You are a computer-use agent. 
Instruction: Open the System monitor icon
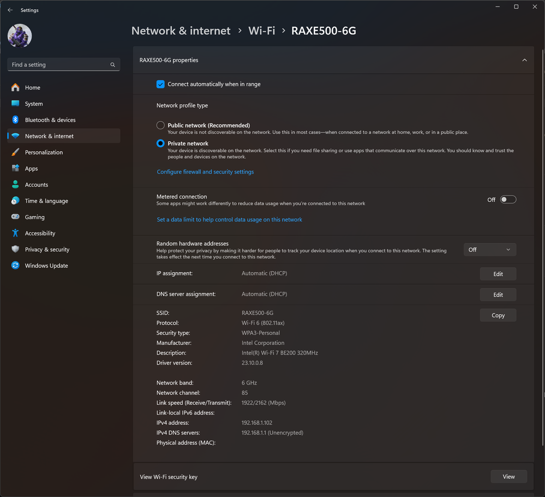(x=15, y=104)
